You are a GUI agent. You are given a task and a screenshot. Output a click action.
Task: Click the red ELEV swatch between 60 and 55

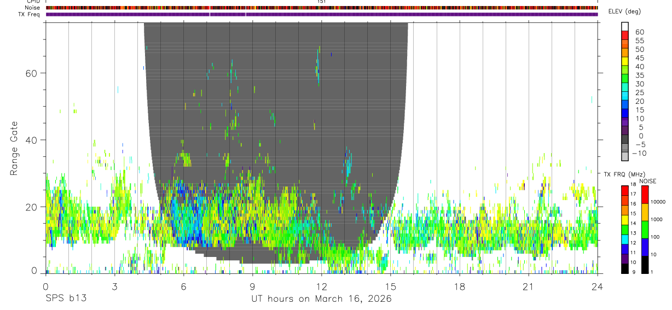coord(625,36)
